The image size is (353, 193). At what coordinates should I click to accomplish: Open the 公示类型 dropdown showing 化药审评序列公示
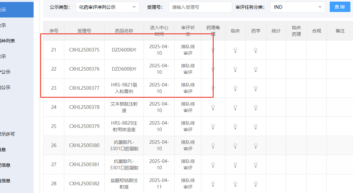(107, 7)
